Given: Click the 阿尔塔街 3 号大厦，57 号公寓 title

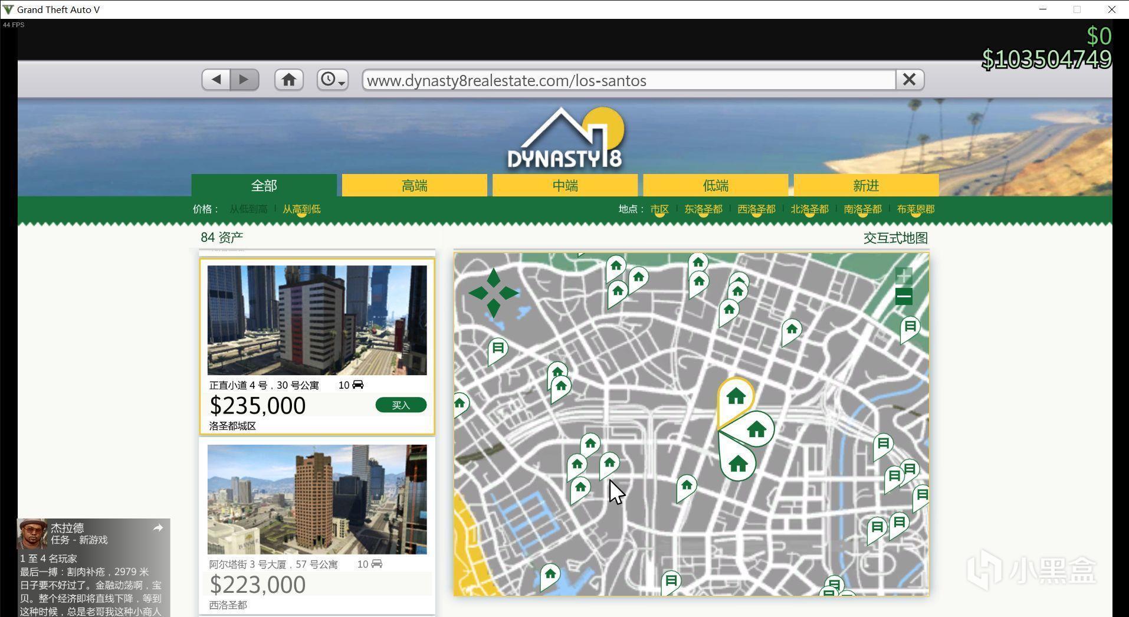Looking at the screenshot, I should [273, 565].
